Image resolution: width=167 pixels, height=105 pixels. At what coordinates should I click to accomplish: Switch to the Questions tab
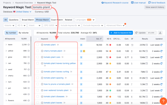coord(14,20)
